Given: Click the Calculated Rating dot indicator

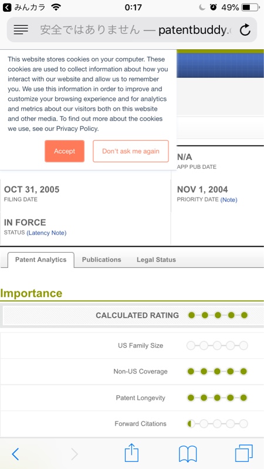Looking at the screenshot, I should (x=218, y=315).
